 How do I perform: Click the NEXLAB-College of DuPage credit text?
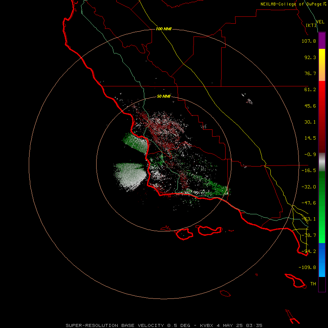coord(293,4)
